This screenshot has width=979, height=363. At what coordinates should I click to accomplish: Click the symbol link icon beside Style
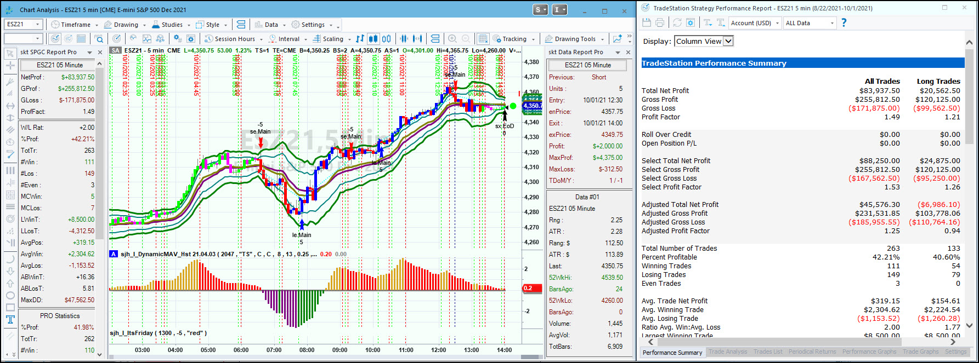(x=241, y=25)
